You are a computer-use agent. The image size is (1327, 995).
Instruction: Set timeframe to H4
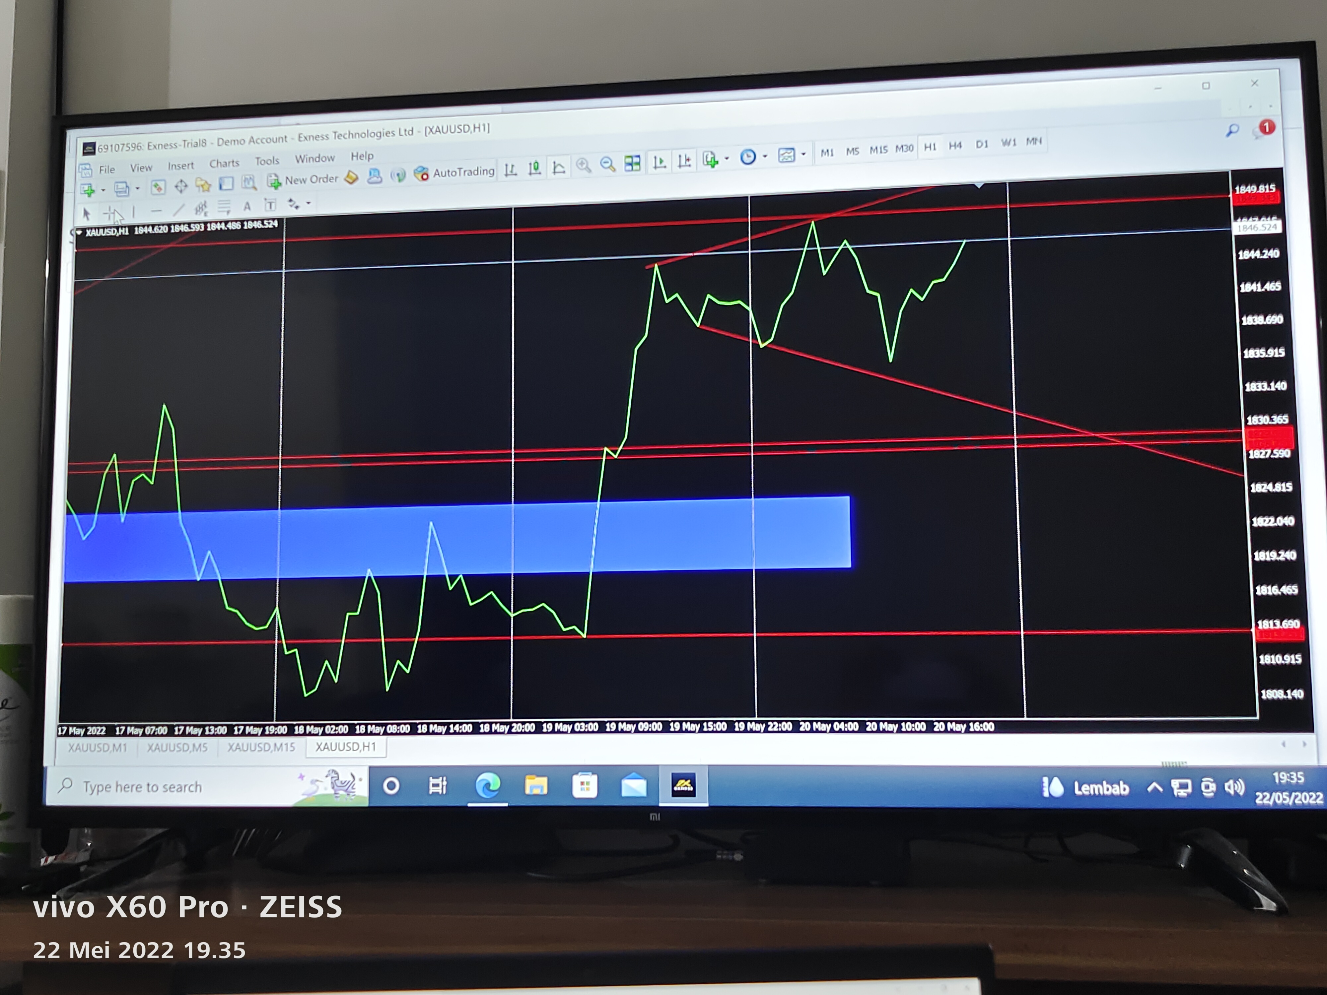[955, 145]
